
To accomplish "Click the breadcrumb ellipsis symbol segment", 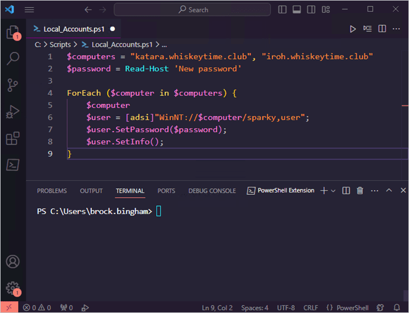I will tap(164, 45).
